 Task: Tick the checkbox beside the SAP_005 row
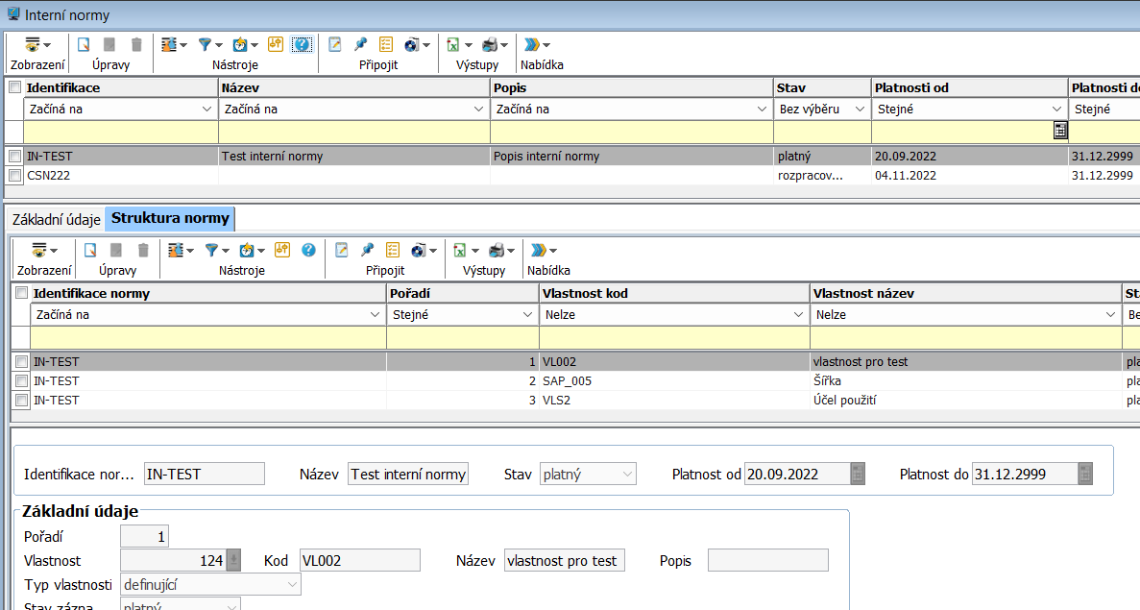pyautogui.click(x=21, y=381)
